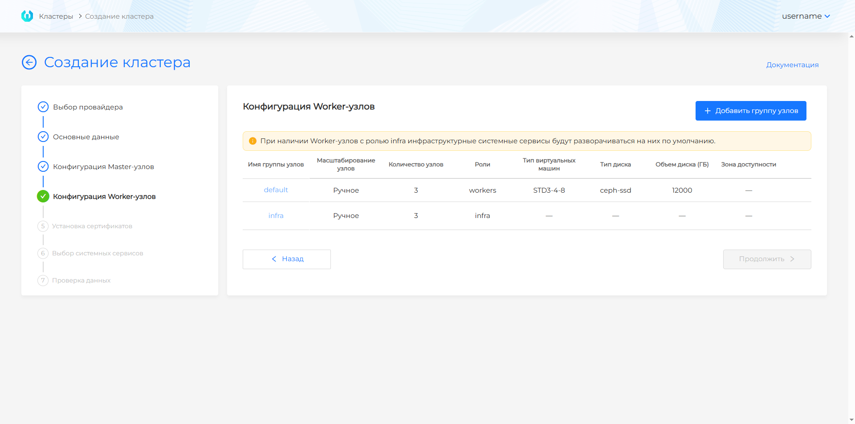The image size is (855, 424).
Task: Click step 5 circle Установка сертификатов
Action: 43,226
